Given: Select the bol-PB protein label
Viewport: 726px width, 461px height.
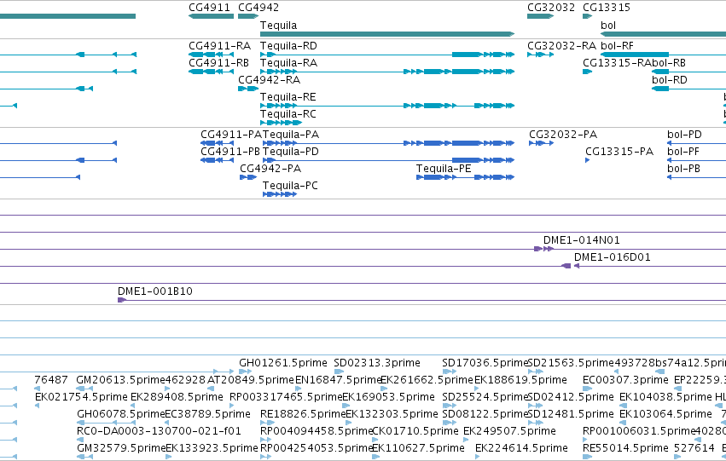Looking at the screenshot, I should 683,169.
